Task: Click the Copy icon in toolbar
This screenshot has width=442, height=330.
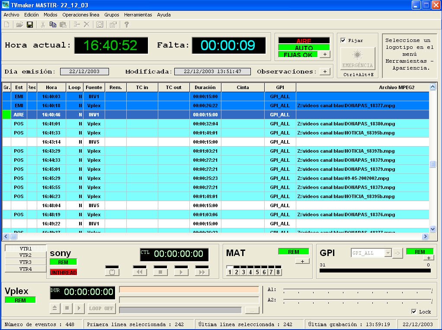Action: pos(53,25)
